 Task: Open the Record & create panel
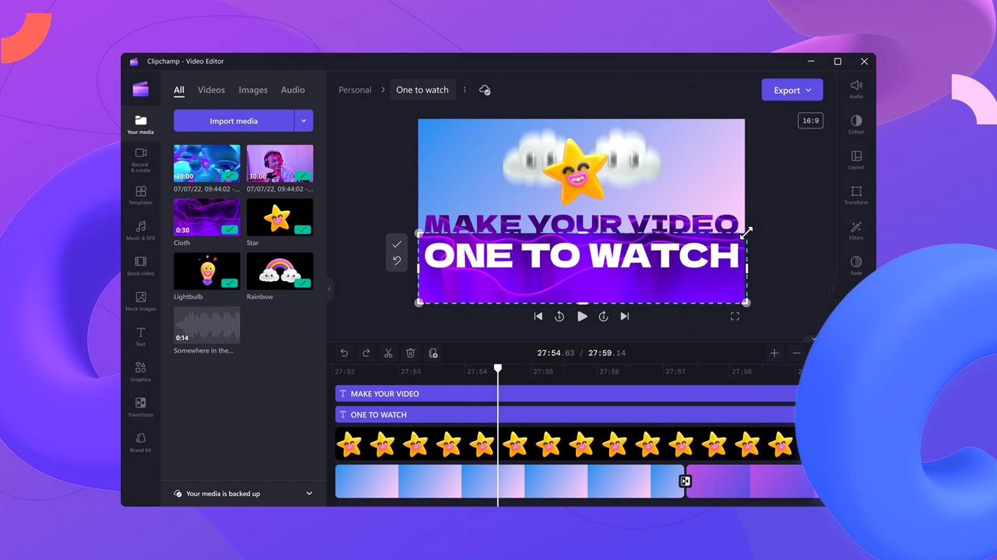(140, 159)
